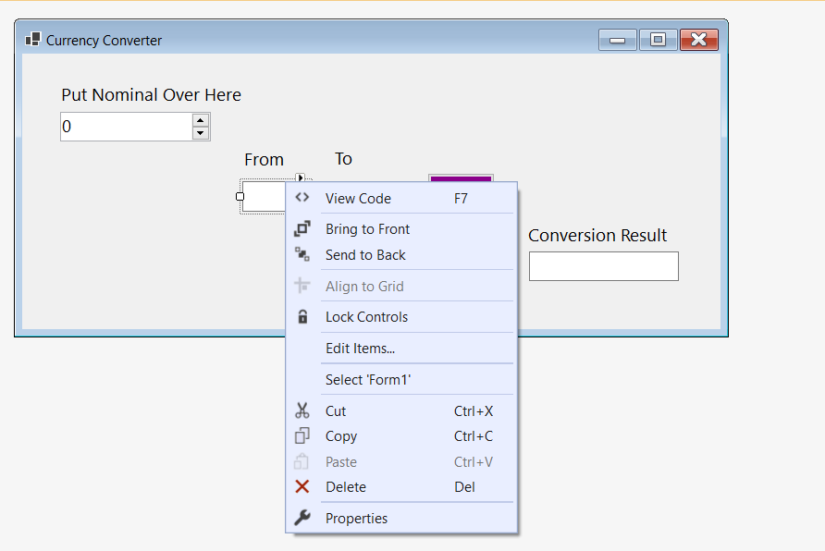Open Properties from the context menu

tap(402, 519)
